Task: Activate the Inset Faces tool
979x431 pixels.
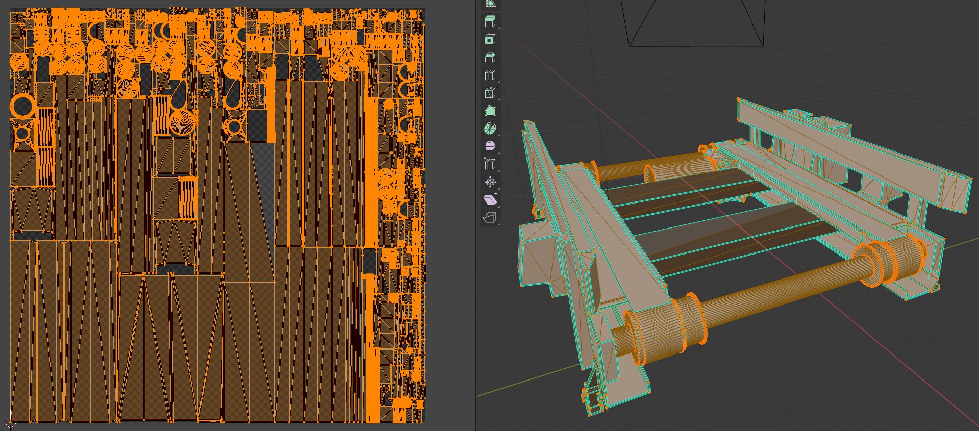Action: click(x=490, y=40)
